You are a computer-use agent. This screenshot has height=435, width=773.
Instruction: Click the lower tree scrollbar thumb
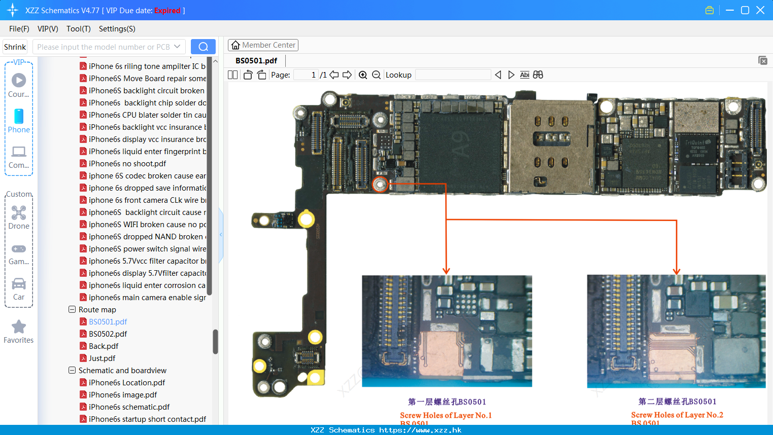(215, 342)
